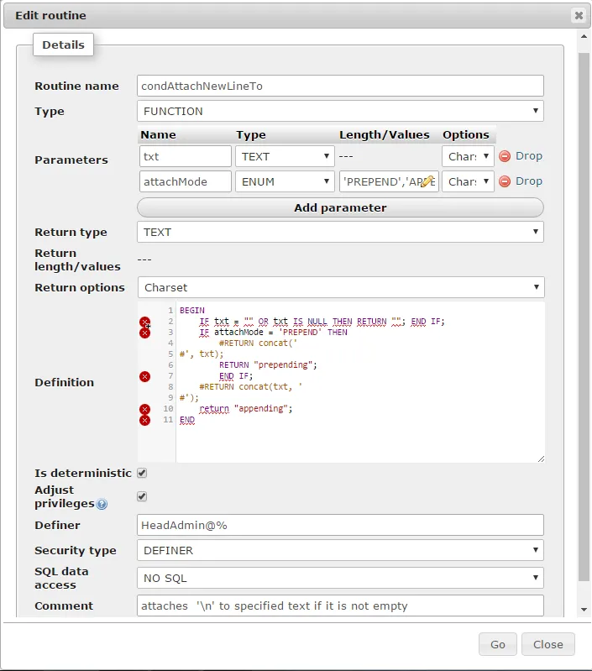Open the Return type TEXT dropdown
The width and height of the screenshot is (592, 671).
click(340, 232)
